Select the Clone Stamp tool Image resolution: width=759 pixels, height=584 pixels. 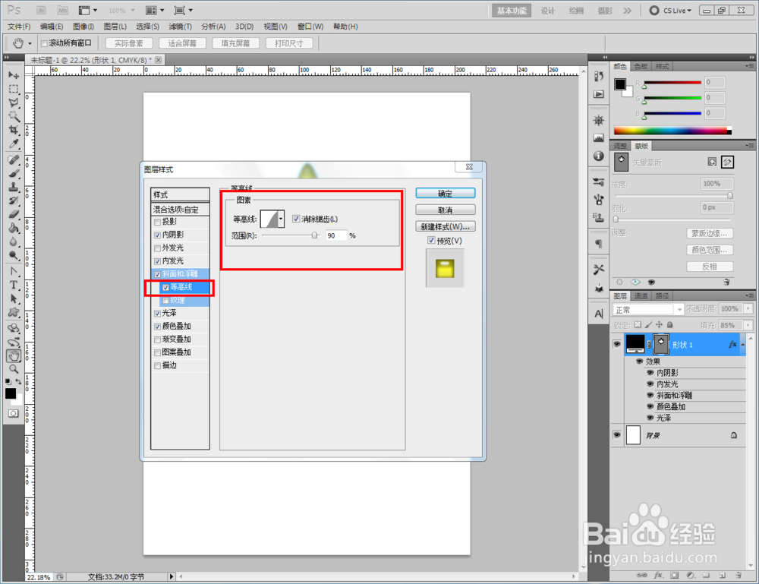[x=14, y=187]
